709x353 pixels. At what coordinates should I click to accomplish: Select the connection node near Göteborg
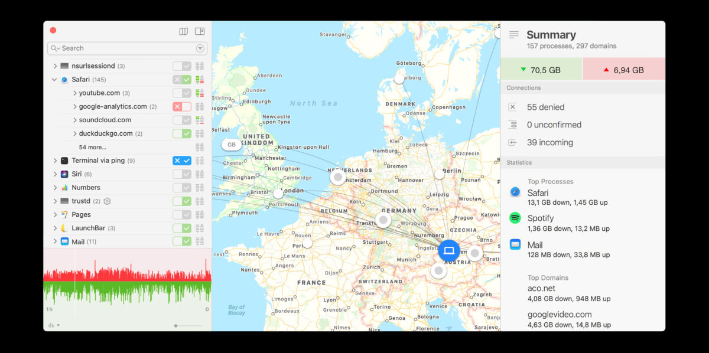click(399, 79)
